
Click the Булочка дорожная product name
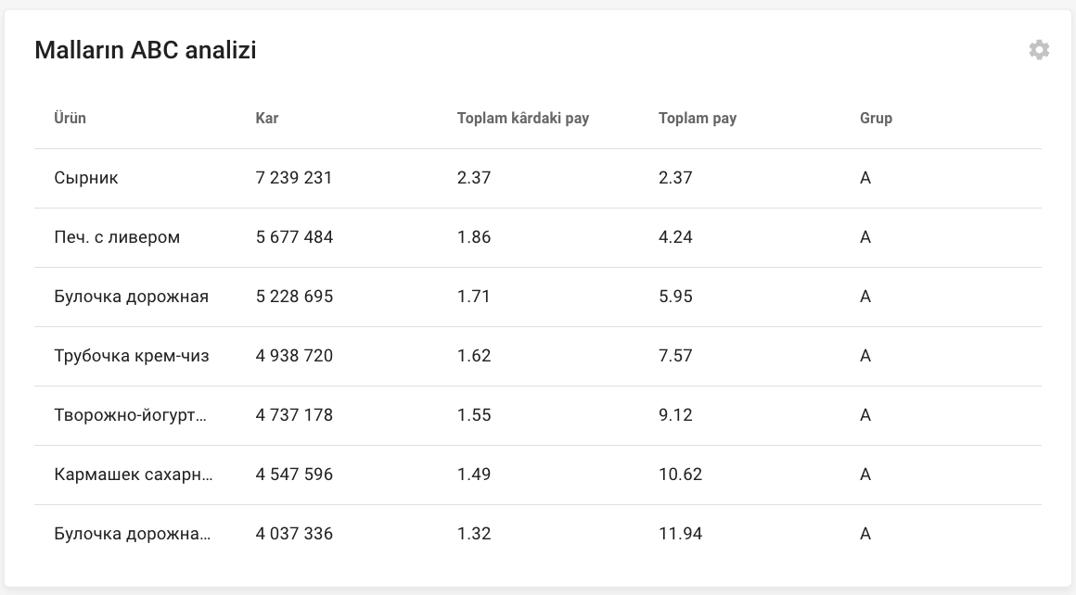(131, 297)
